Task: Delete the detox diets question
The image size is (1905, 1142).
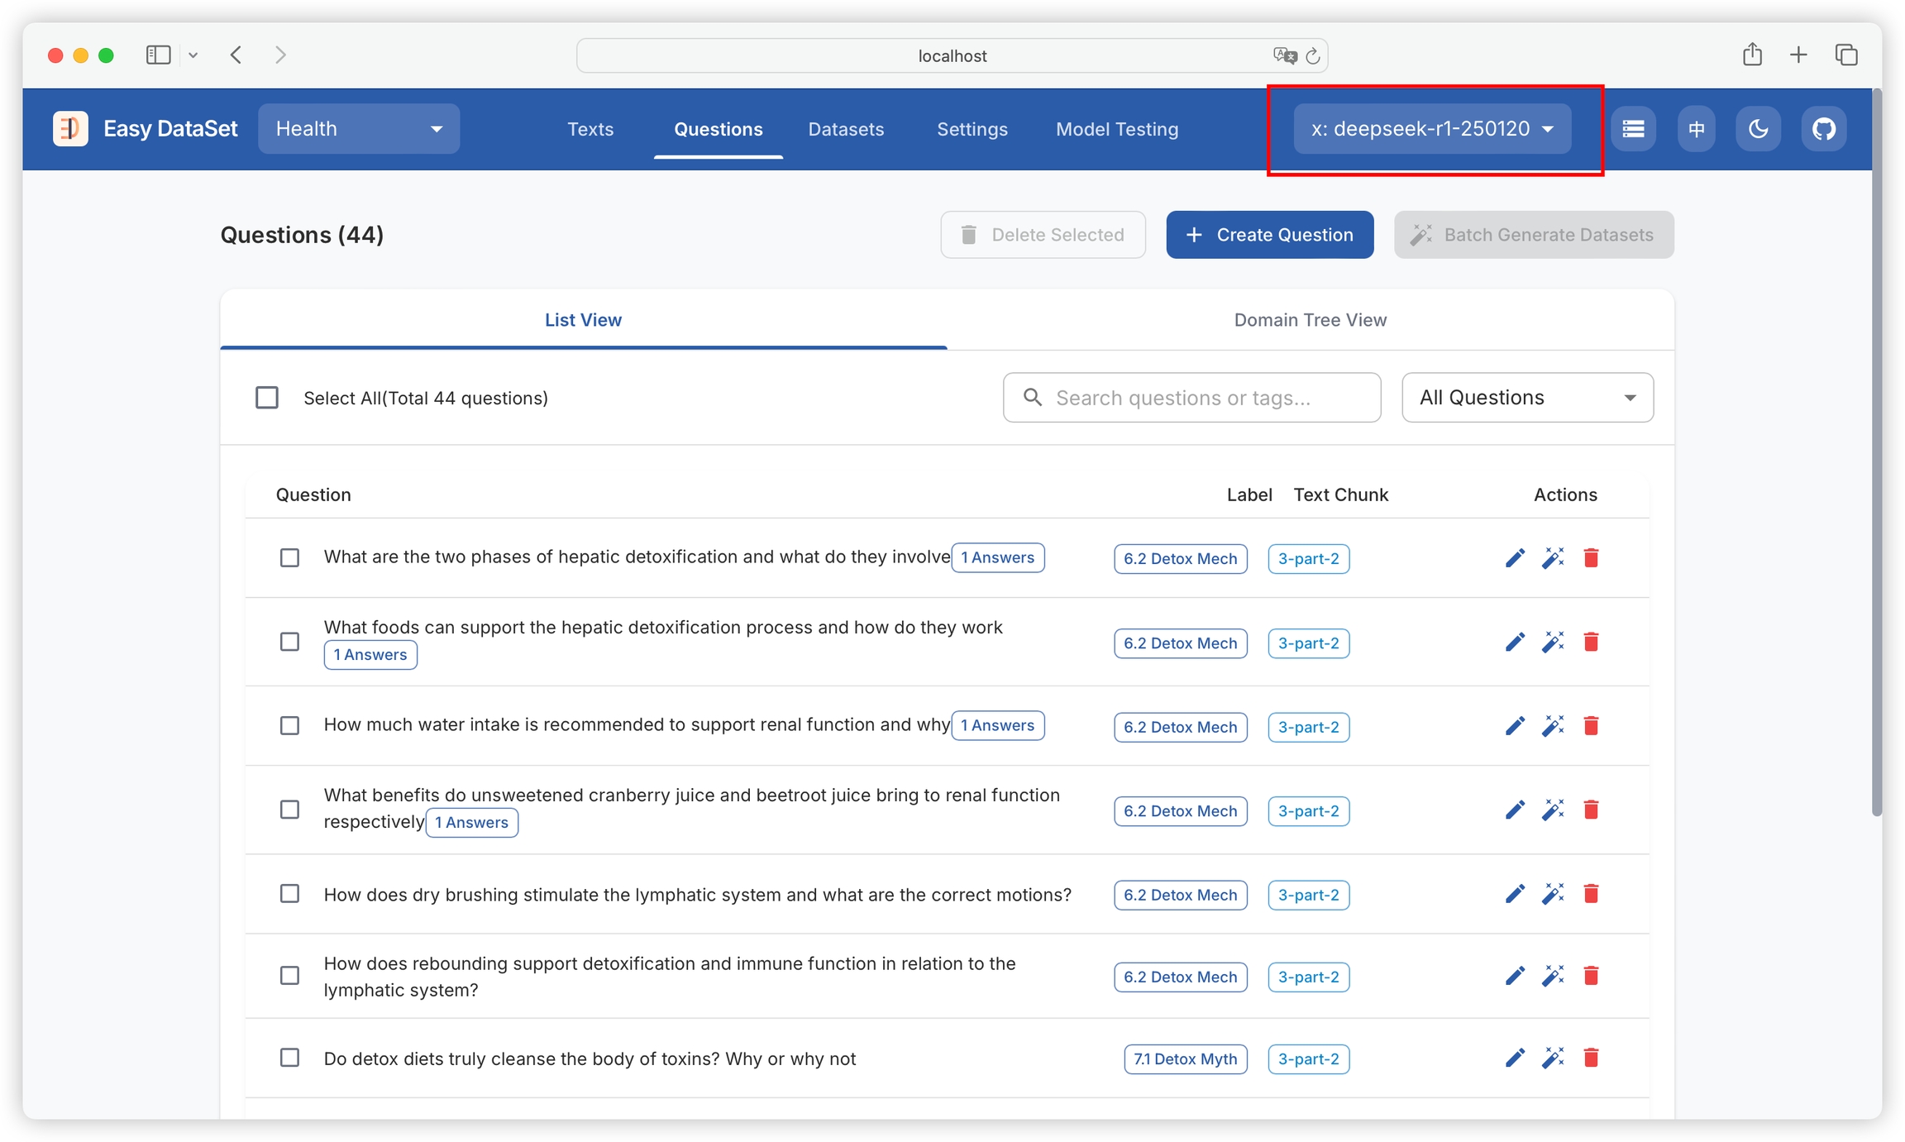Action: (1591, 1058)
